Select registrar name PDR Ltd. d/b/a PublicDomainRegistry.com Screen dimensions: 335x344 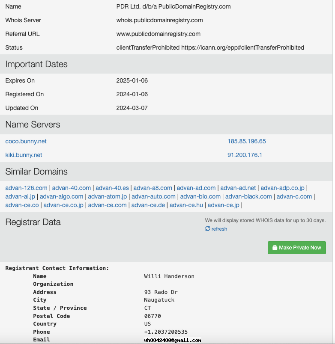click(173, 6)
